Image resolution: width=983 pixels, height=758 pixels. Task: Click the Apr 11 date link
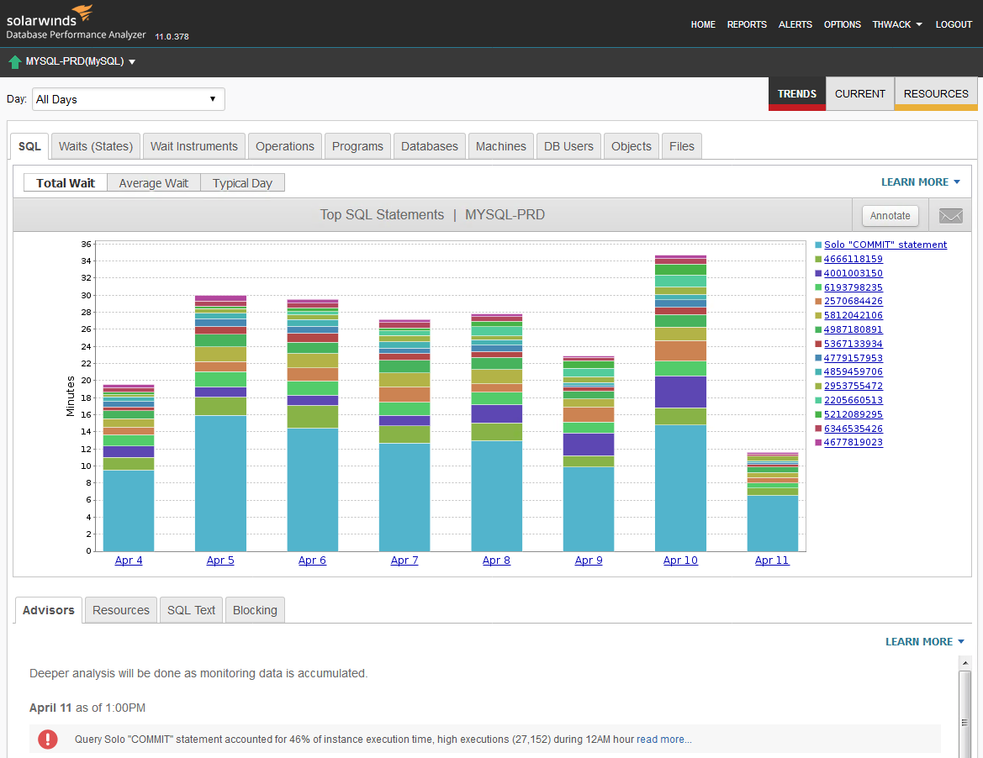coord(772,560)
